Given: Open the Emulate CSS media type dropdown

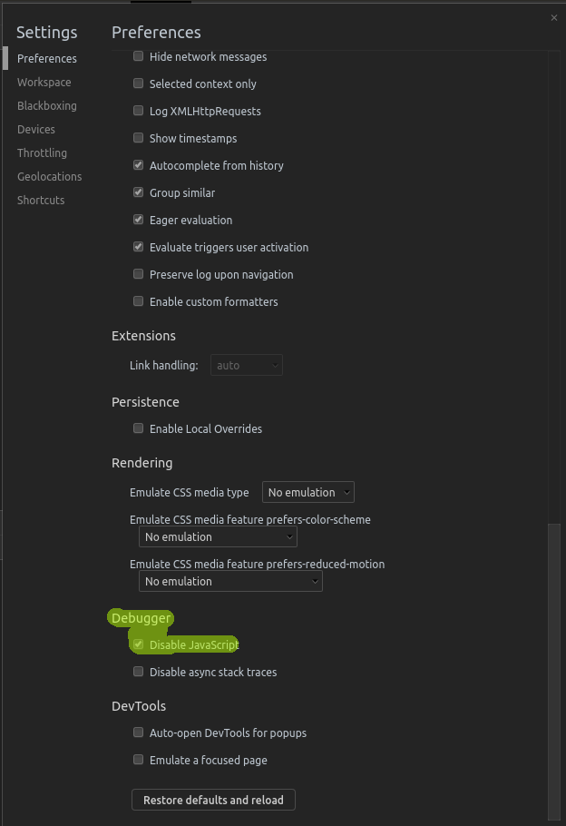Looking at the screenshot, I should click(307, 492).
